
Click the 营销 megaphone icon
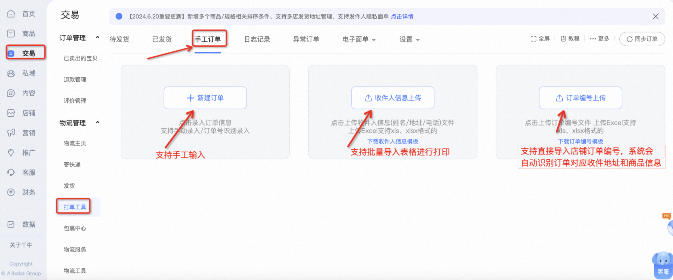[x=11, y=133]
